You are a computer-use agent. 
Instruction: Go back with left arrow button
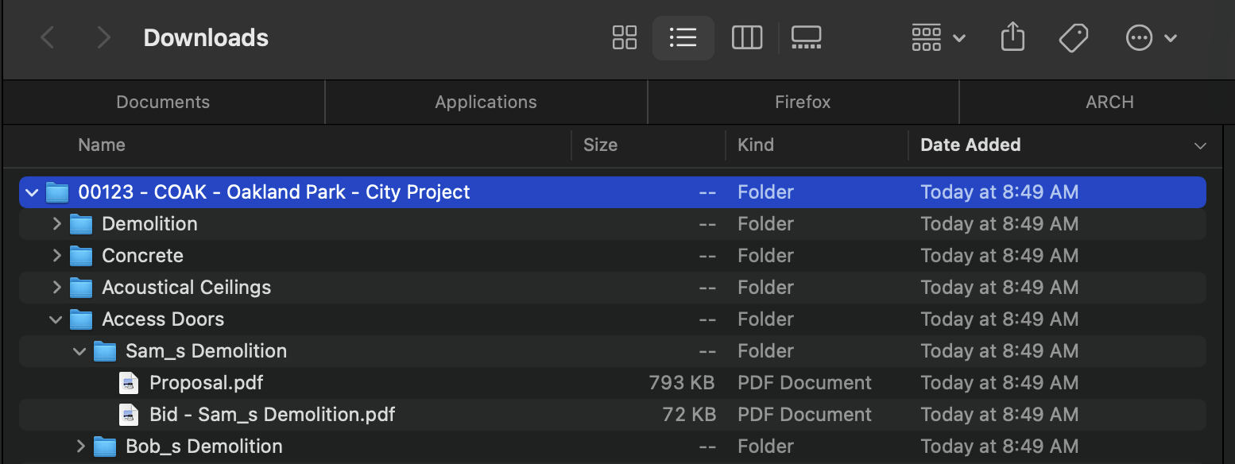pyautogui.click(x=48, y=37)
